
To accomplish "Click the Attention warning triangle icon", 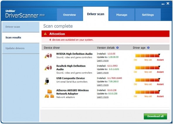I will click(45, 34).
